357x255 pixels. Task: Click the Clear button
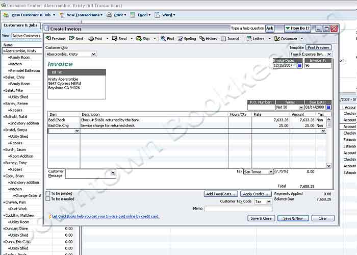(x=323, y=218)
